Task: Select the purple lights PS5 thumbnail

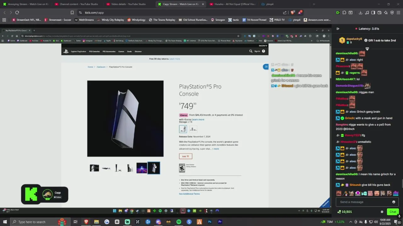Action: pyautogui.click(x=142, y=168)
